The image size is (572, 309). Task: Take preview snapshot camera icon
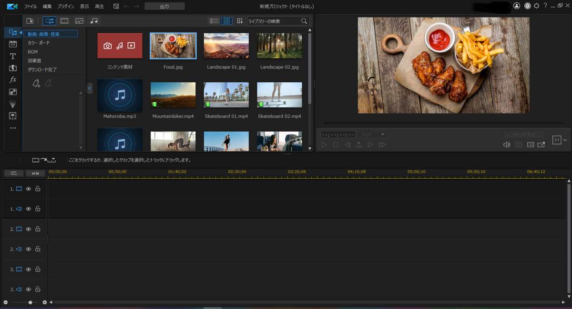pyautogui.click(x=519, y=145)
